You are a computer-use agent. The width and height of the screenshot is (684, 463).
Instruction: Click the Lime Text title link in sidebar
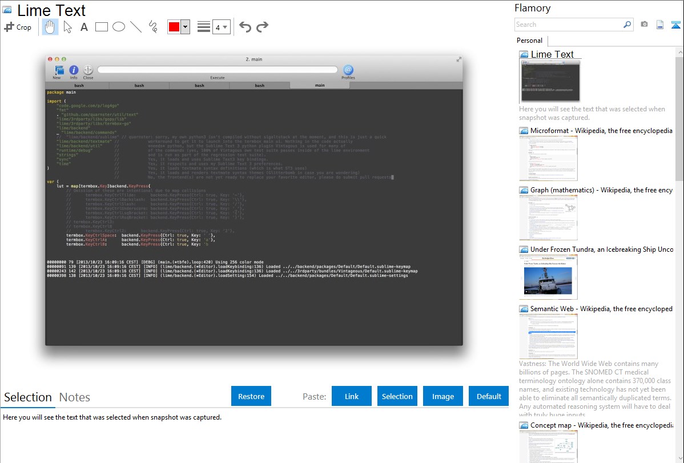[552, 54]
